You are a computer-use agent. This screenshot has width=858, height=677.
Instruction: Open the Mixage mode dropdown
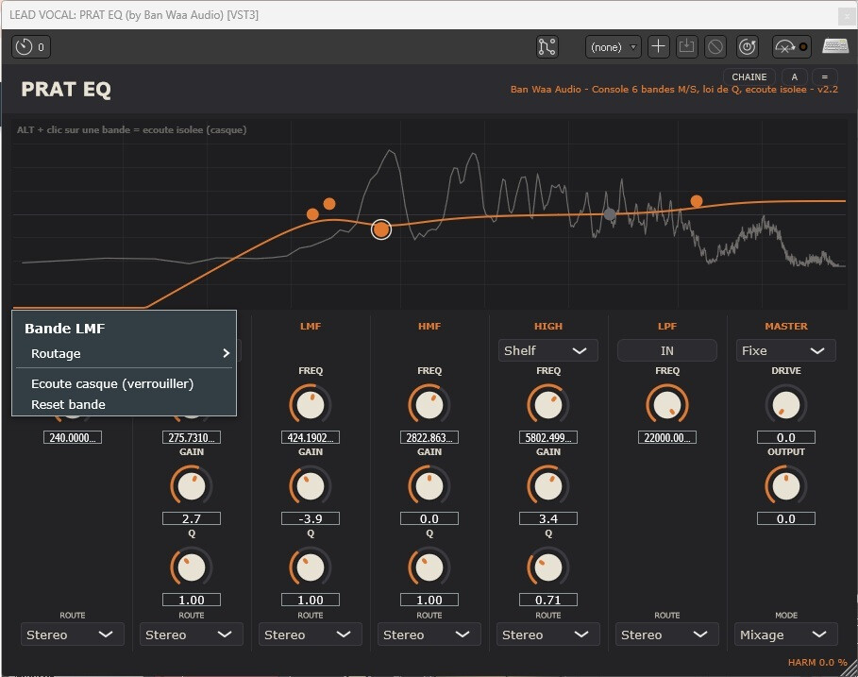[x=785, y=635]
